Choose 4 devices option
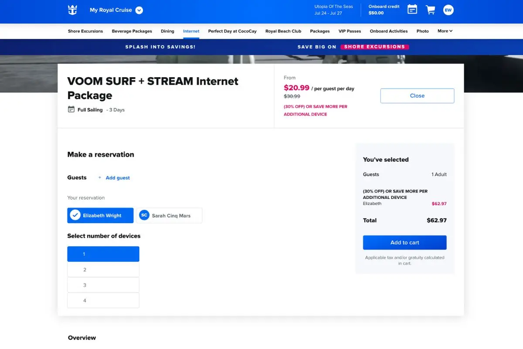This screenshot has height=349, width=523. pyautogui.click(x=103, y=301)
